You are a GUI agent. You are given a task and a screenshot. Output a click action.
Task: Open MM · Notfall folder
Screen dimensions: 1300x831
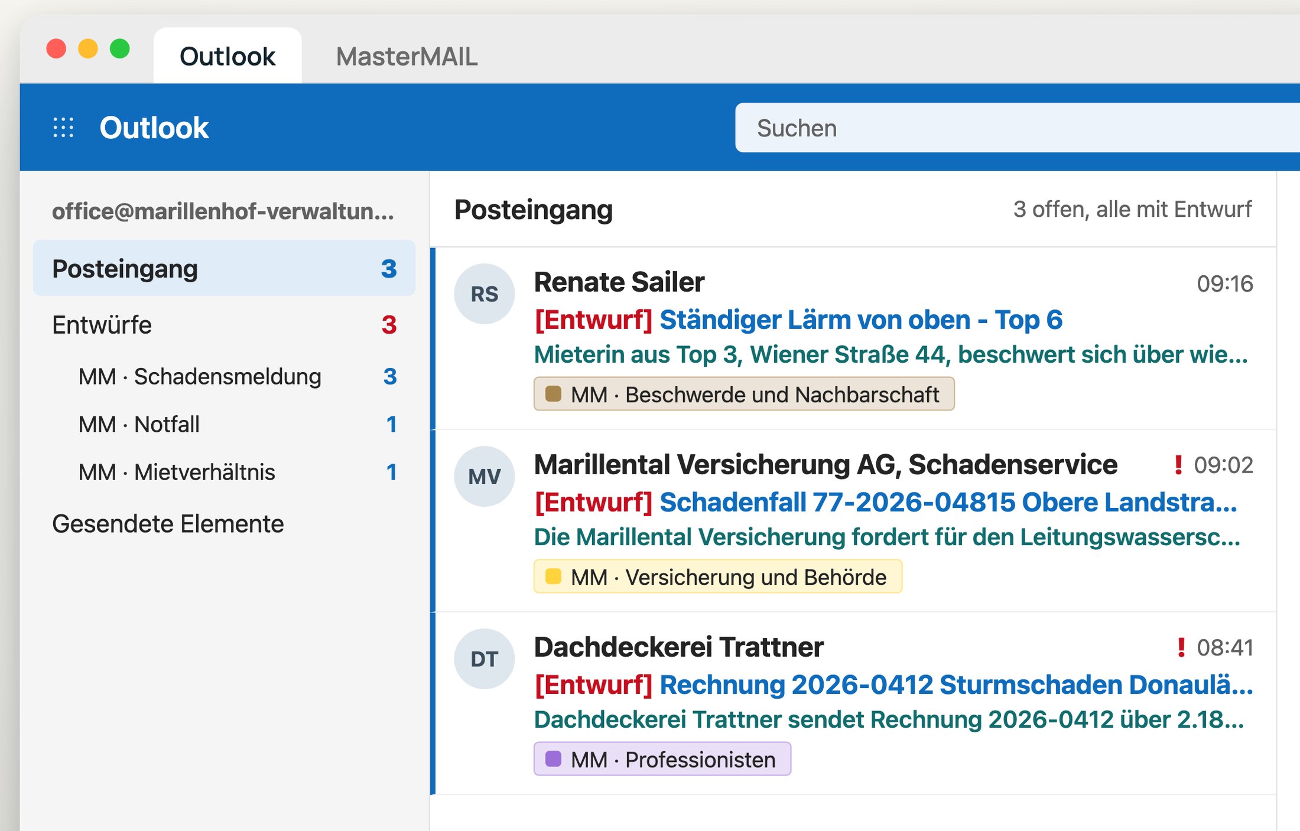click(x=224, y=424)
